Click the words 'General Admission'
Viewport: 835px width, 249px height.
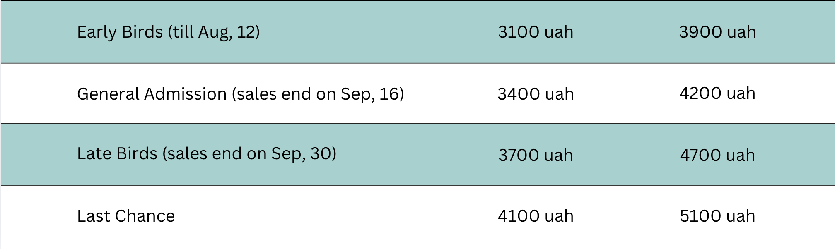[x=152, y=94]
